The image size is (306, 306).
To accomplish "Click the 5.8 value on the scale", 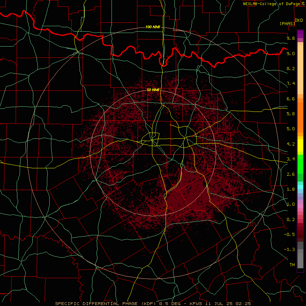I will point(291,114).
